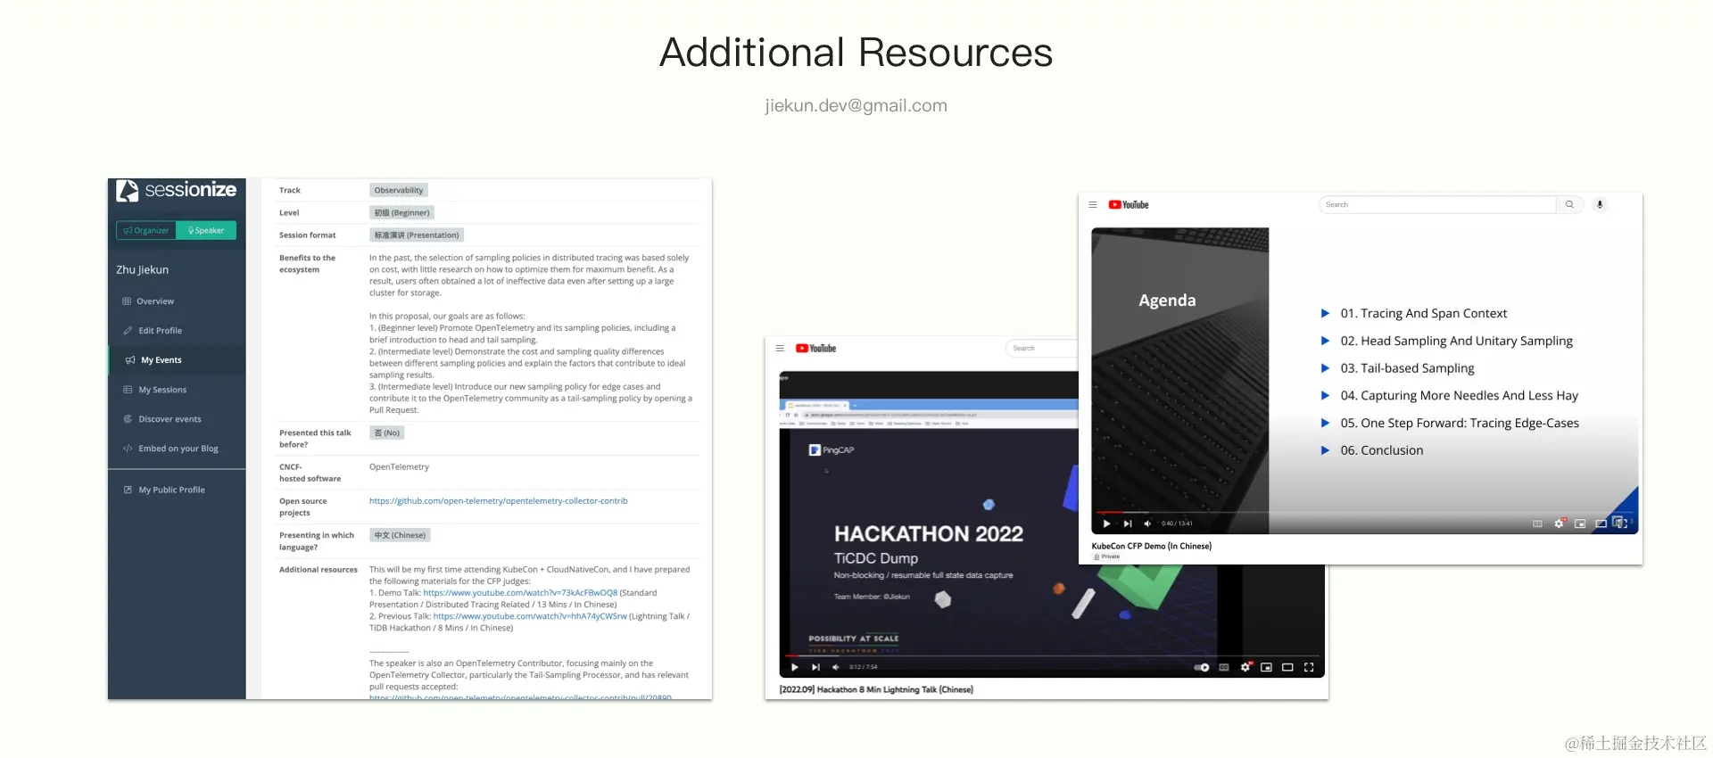Open hamburger menu in the KubeCon YouTube window
The image size is (1713, 758).
1093,205
